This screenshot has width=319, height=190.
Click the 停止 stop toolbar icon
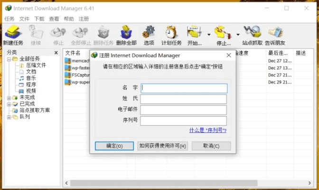point(58,35)
